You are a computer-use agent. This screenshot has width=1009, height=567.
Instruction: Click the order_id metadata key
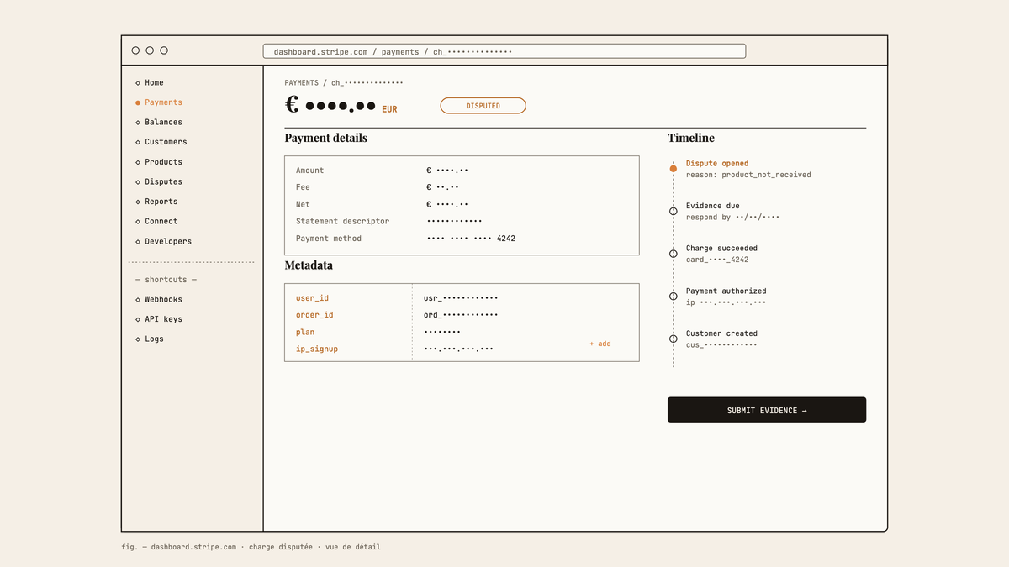[x=314, y=315]
